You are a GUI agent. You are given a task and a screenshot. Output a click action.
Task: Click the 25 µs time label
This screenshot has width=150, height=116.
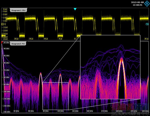pyautogui.click(x=146, y=39)
